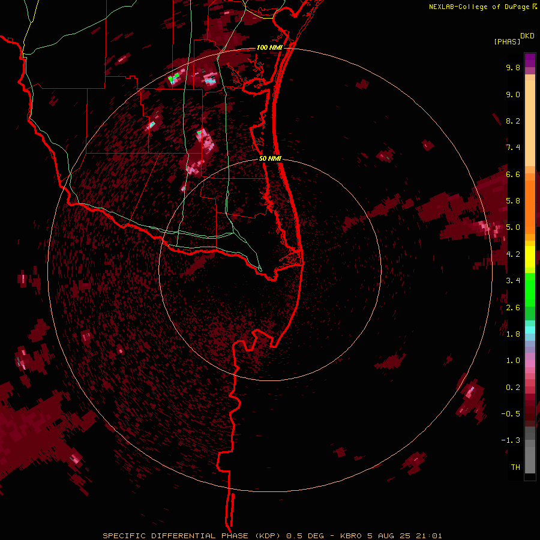Click the 2.6 value on the color scale

[513, 308]
